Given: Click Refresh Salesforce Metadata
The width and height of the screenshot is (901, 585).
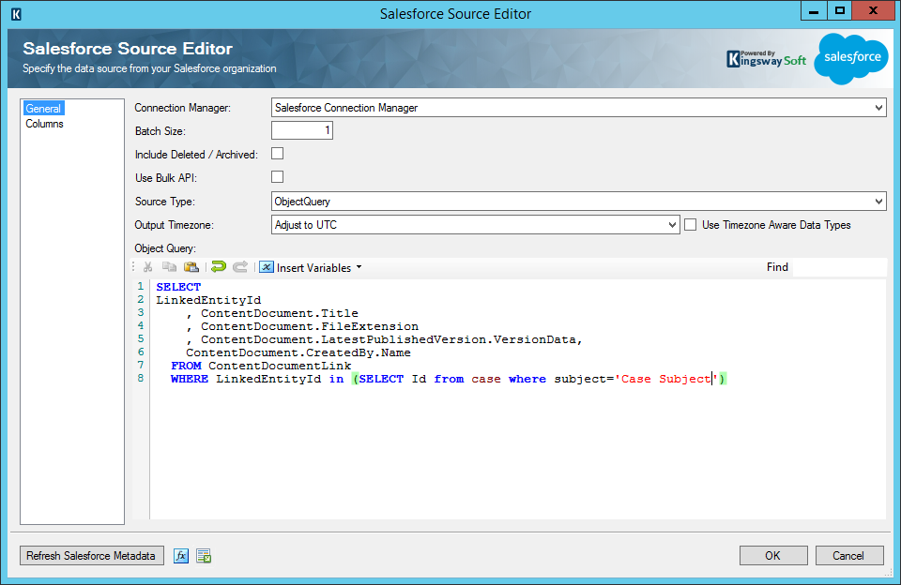Looking at the screenshot, I should (x=90, y=555).
